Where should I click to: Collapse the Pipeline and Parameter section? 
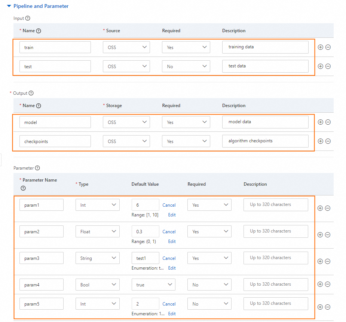click(x=9, y=6)
